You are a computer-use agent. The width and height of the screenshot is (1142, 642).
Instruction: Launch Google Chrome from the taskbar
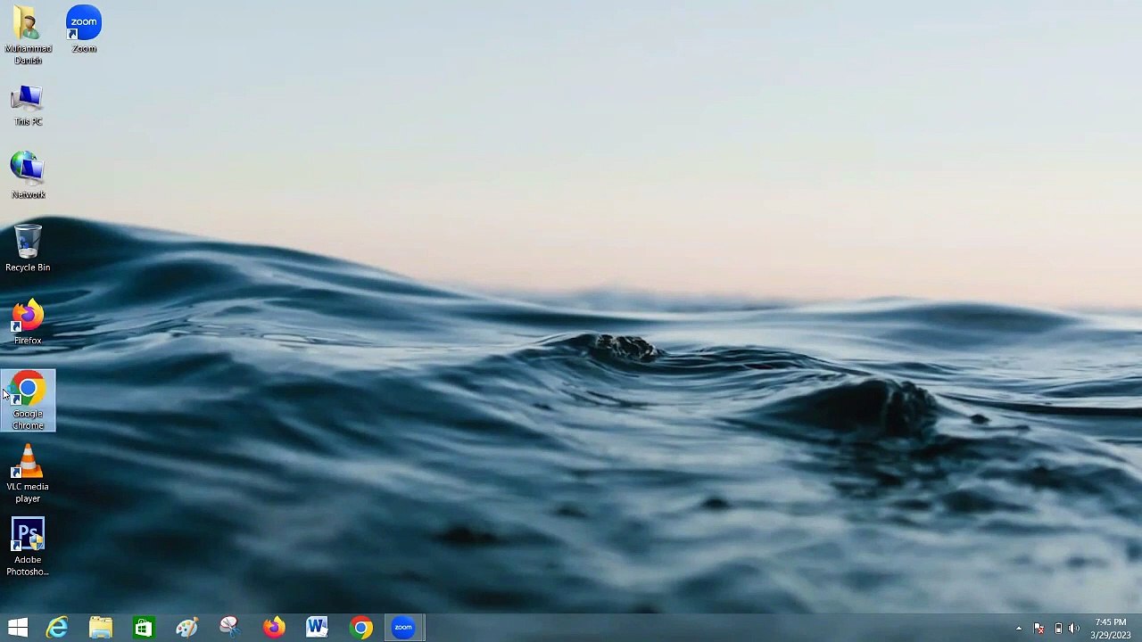click(360, 628)
